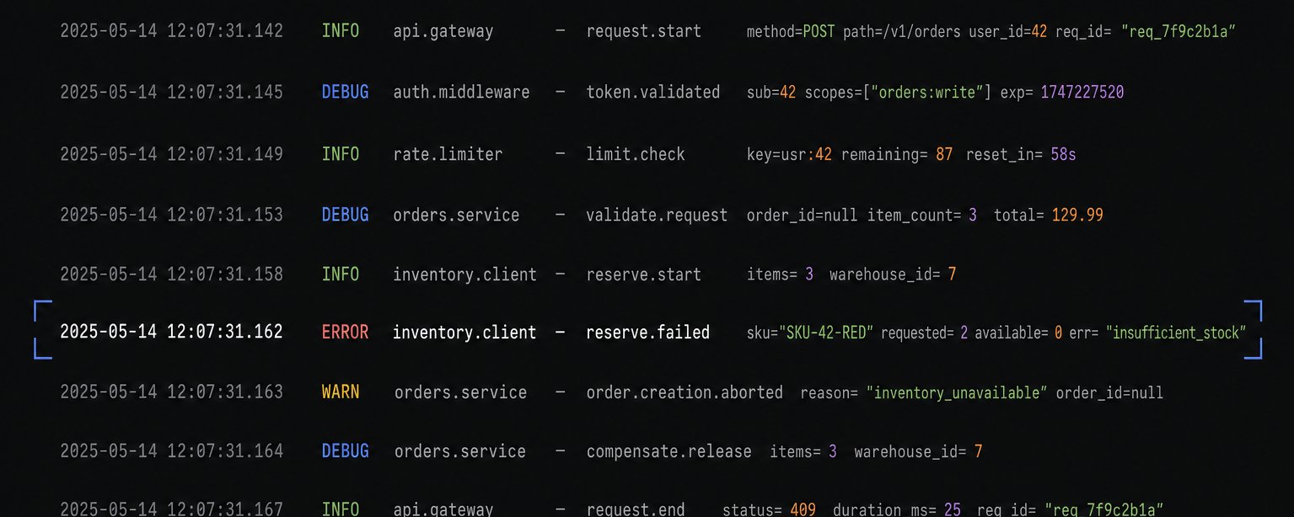
Task: Select the "orders:write" scope string
Action: point(930,93)
